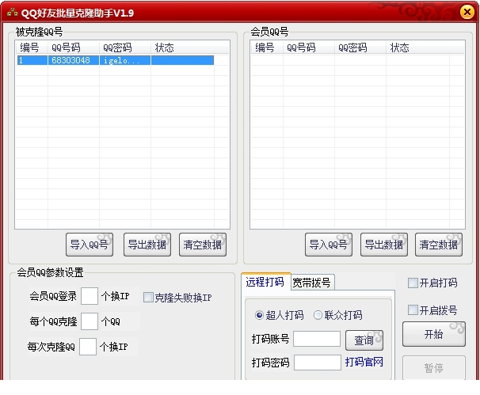This screenshot has height=395, width=480.
Task: Select the password cell igelo...
Action: pyautogui.click(x=125, y=60)
